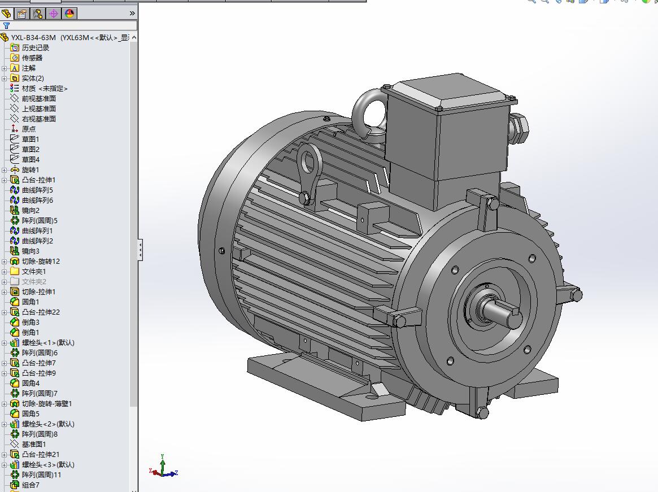Click the 草图1 sketch icon
The width and height of the screenshot is (658, 492).
tap(15, 139)
